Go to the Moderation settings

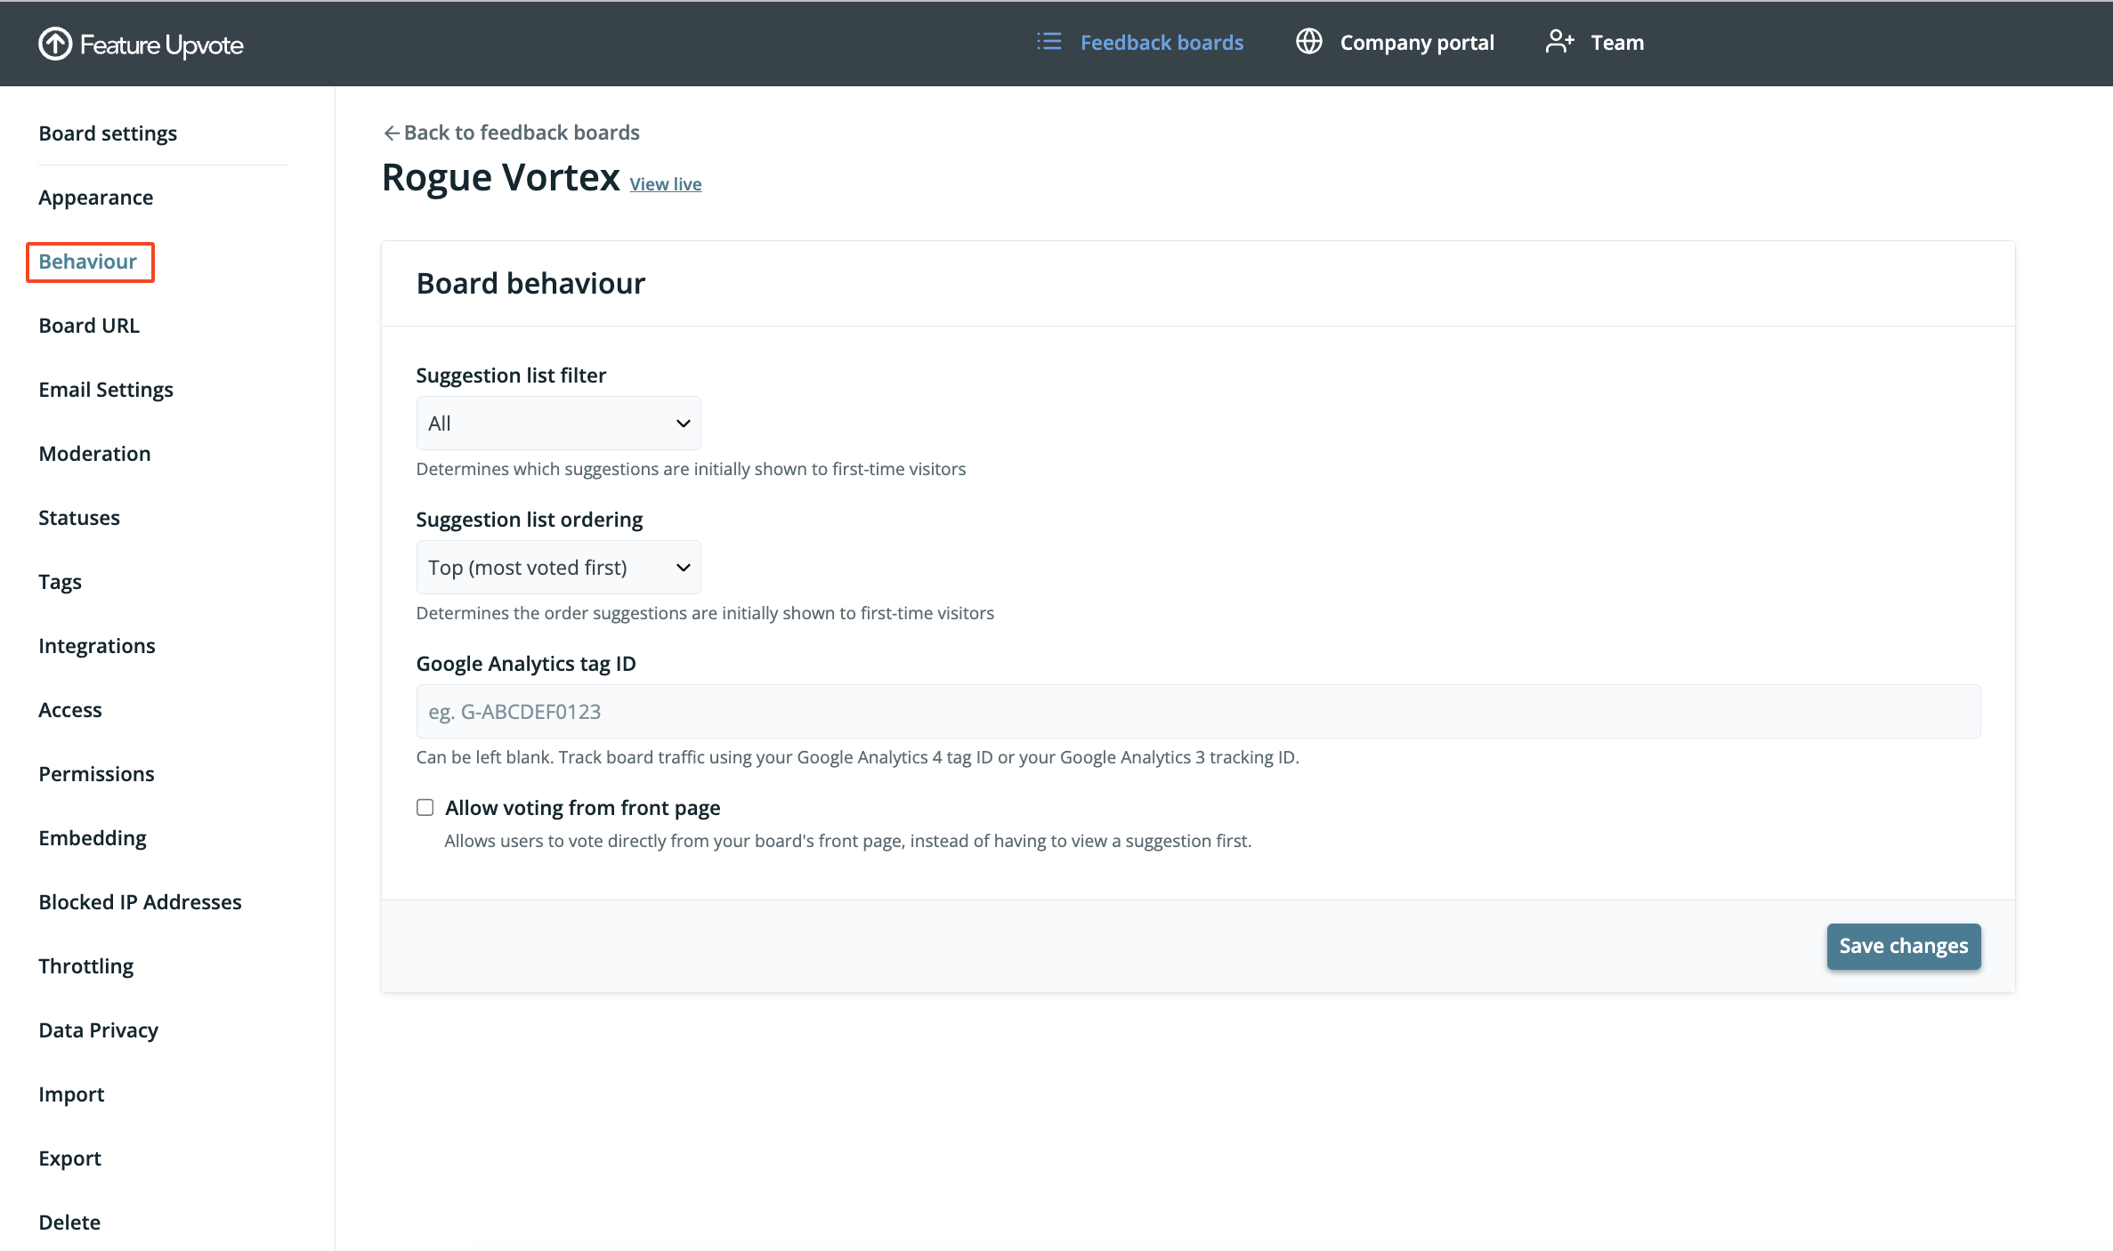[94, 454]
